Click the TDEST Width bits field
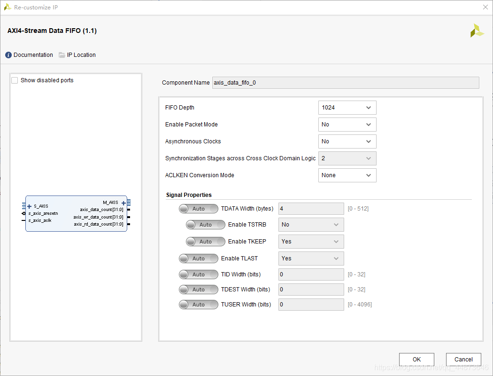The image size is (493, 376). point(311,290)
